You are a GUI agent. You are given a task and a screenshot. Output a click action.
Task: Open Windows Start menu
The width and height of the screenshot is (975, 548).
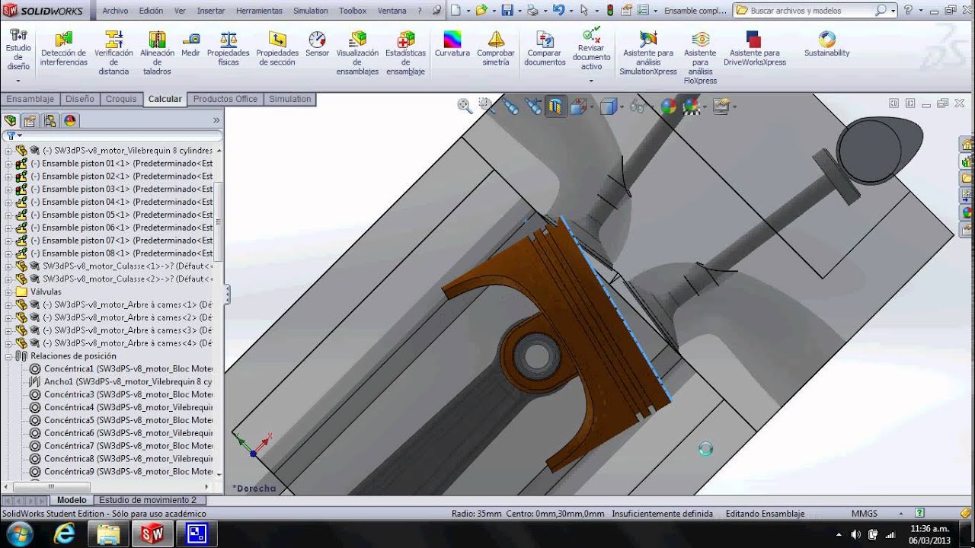tap(19, 534)
